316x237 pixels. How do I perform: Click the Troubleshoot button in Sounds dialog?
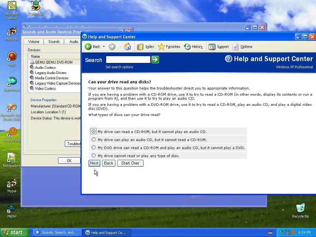tap(73, 144)
